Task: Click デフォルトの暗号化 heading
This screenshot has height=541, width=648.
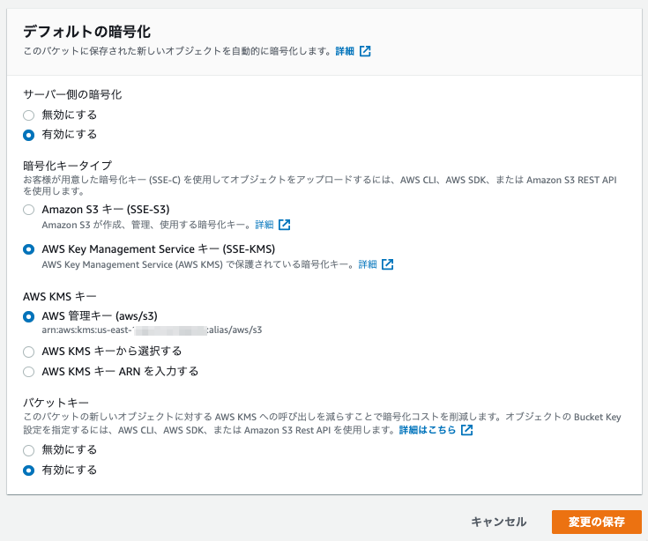Action: pos(86,32)
